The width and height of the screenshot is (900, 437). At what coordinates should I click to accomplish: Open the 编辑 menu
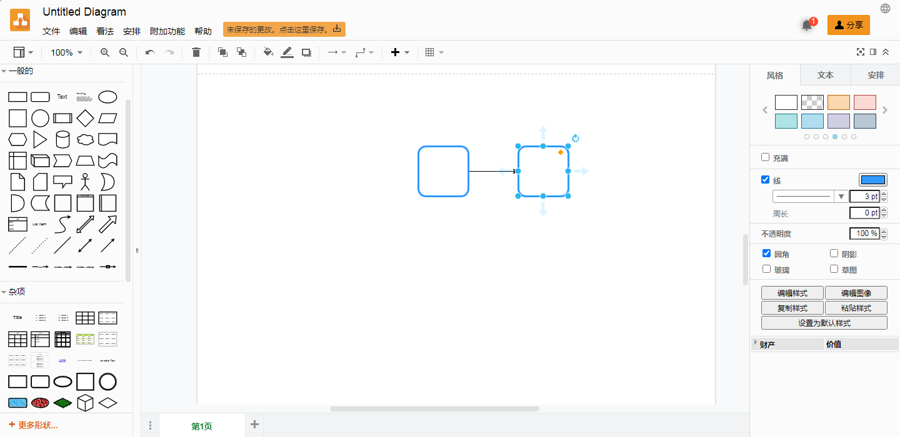click(x=78, y=31)
